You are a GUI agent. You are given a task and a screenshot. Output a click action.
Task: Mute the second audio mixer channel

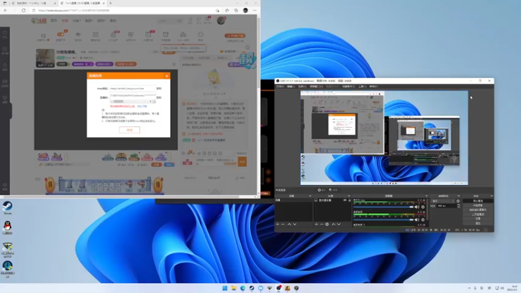(x=417, y=219)
